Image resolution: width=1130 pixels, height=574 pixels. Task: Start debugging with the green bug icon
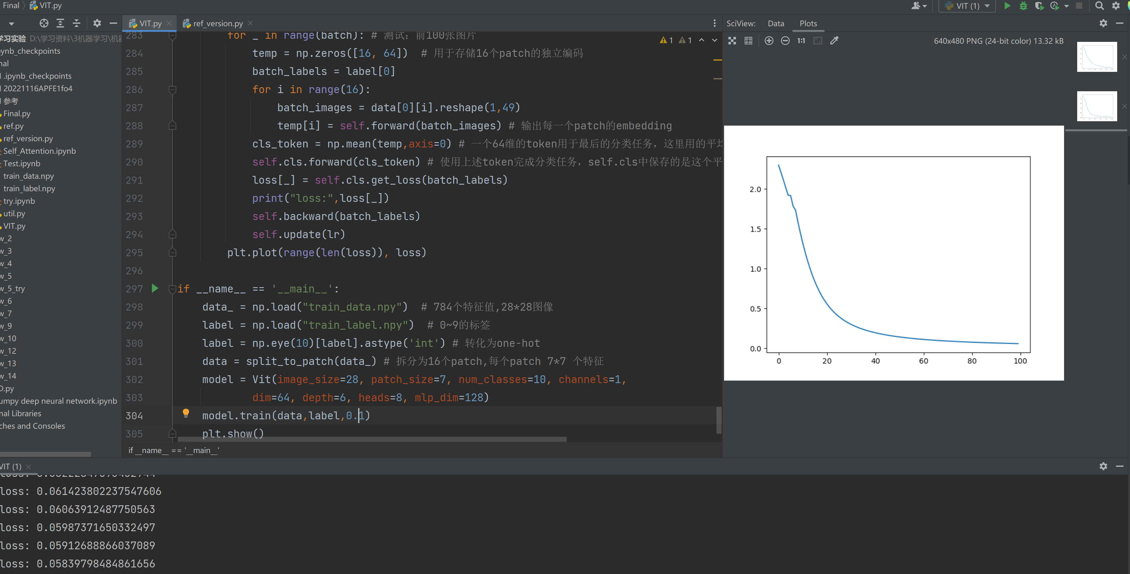(1023, 6)
